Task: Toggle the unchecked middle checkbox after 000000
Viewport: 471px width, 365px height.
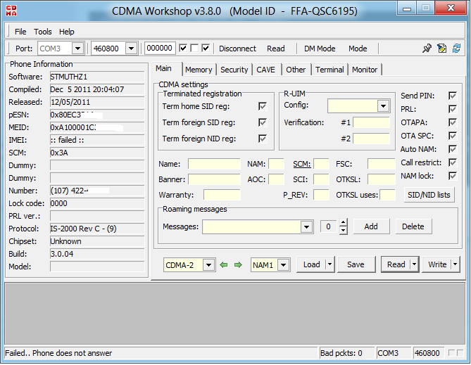Action: click(x=194, y=48)
